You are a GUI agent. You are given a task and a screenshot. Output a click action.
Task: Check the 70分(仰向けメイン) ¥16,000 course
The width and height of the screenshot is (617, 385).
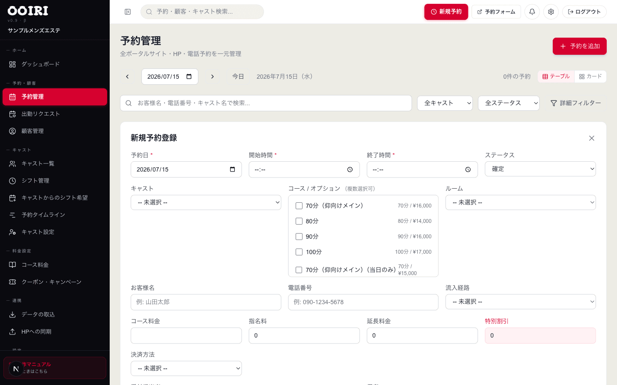(299, 206)
